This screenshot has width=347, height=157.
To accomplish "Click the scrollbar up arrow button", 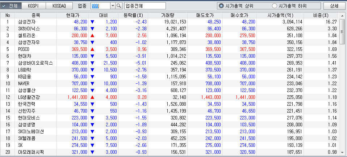I will pyautogui.click(x=342, y=16).
